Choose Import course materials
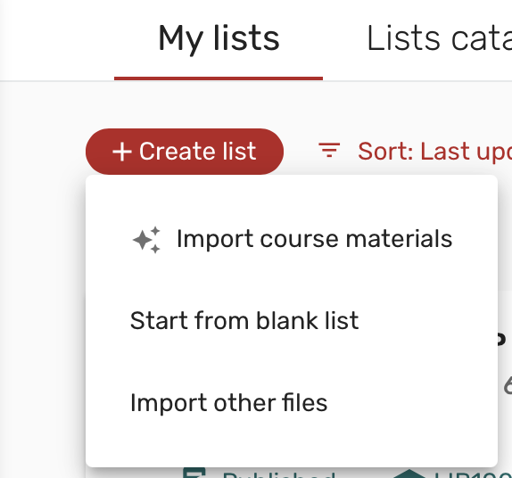The width and height of the screenshot is (512, 478). pos(292,239)
